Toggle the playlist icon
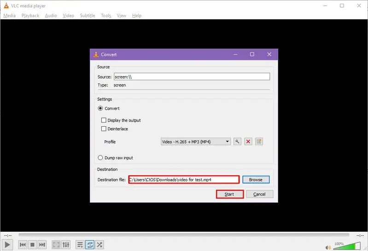The width and height of the screenshot is (368, 251). [x=80, y=245]
